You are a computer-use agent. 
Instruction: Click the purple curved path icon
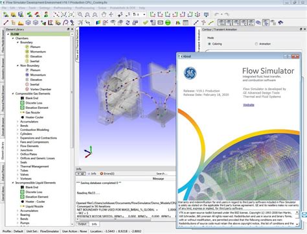click(65, 22)
